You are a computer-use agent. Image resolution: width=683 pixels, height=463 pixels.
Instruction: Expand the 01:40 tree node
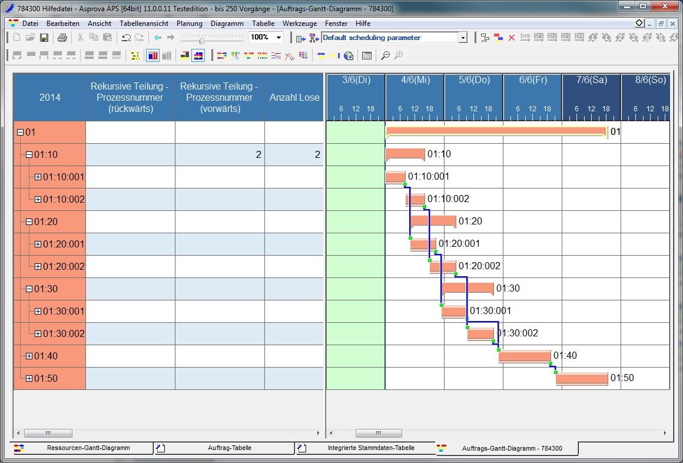(29, 356)
